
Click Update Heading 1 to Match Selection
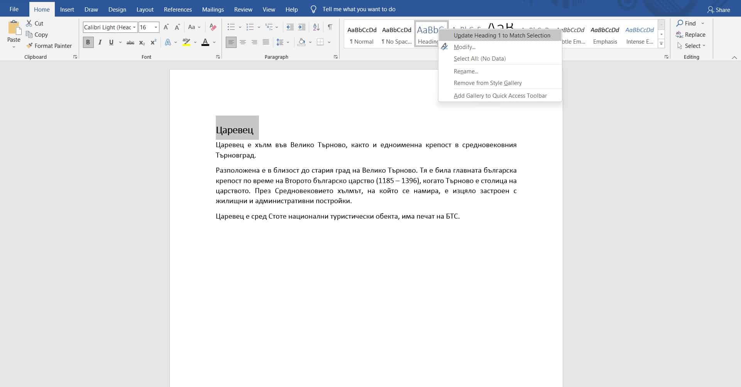(x=502, y=35)
